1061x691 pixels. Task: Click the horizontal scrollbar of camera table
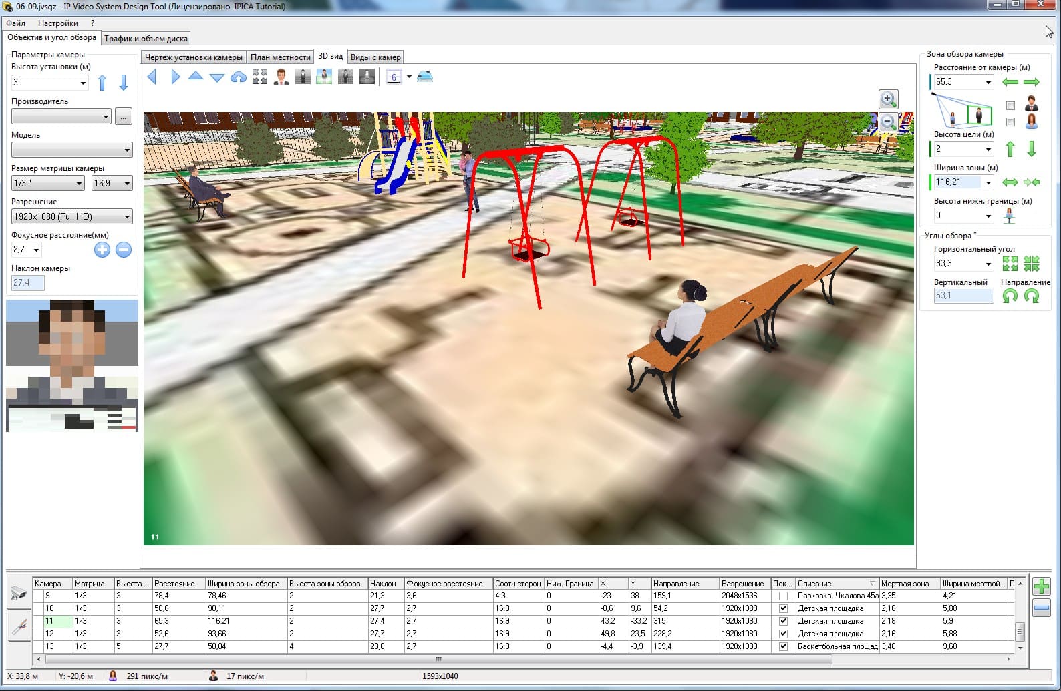click(x=438, y=659)
